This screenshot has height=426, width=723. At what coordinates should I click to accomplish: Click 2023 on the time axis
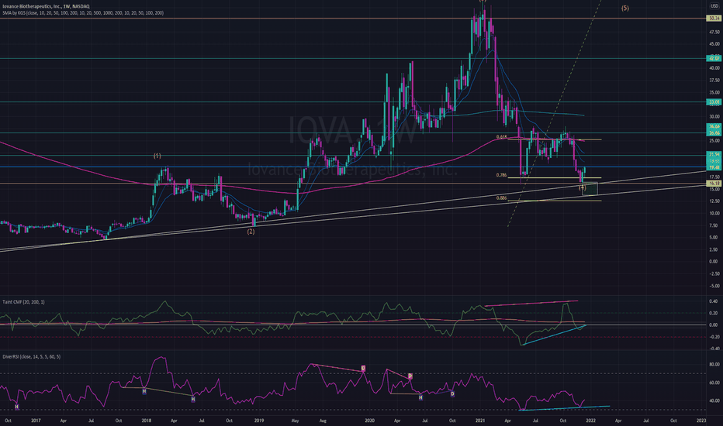click(x=701, y=421)
